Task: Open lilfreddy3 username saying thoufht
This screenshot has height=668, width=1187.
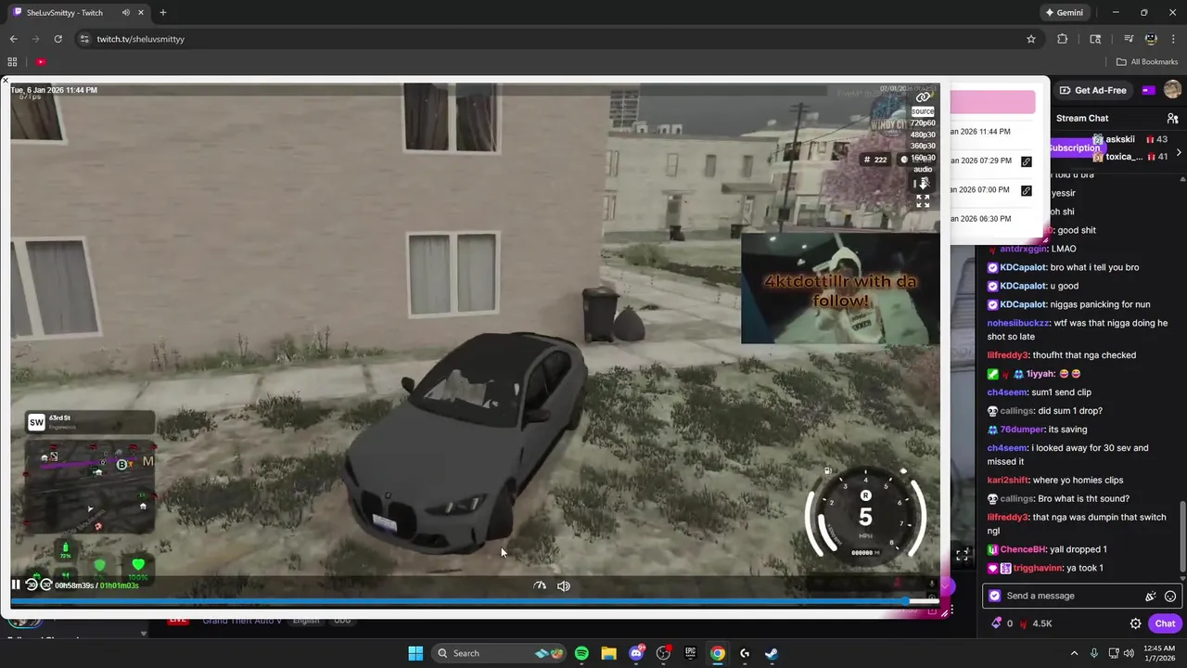Action: tap(1008, 355)
